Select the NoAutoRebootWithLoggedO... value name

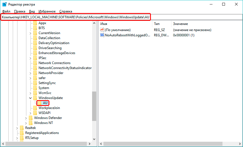point(128,35)
